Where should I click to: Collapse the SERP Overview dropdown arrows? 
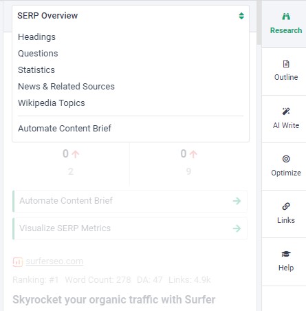tap(241, 16)
